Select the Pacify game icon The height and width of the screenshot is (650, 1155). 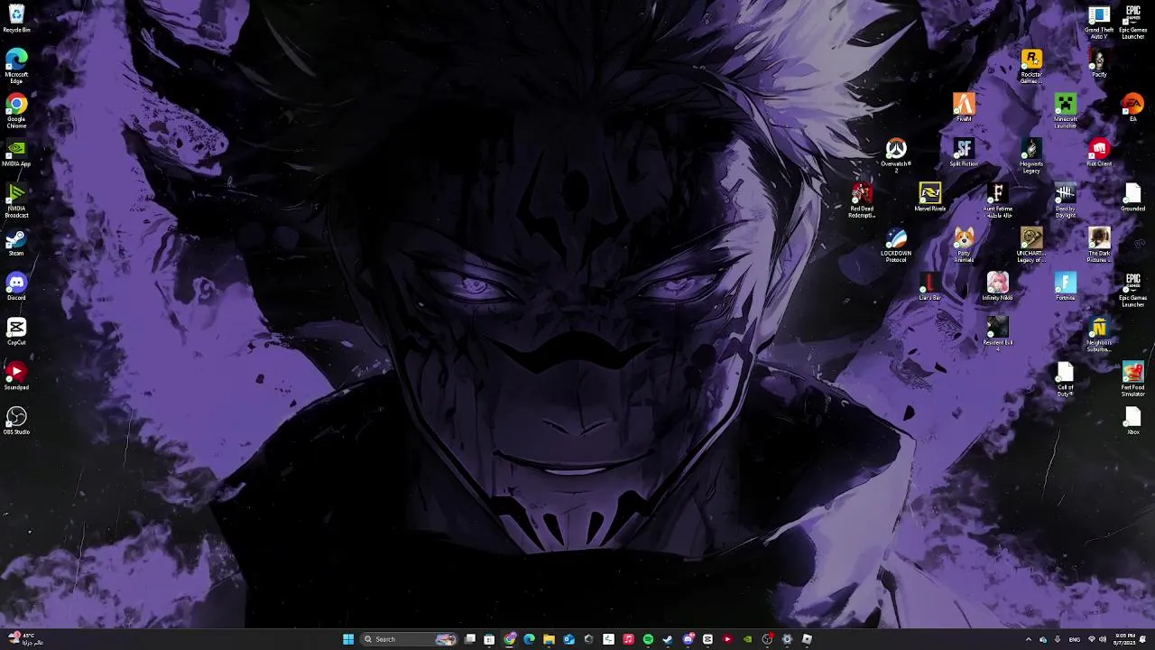(1099, 63)
